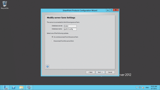
Task: Switch input language via ENG indicator
Action: click(x=147, y=87)
